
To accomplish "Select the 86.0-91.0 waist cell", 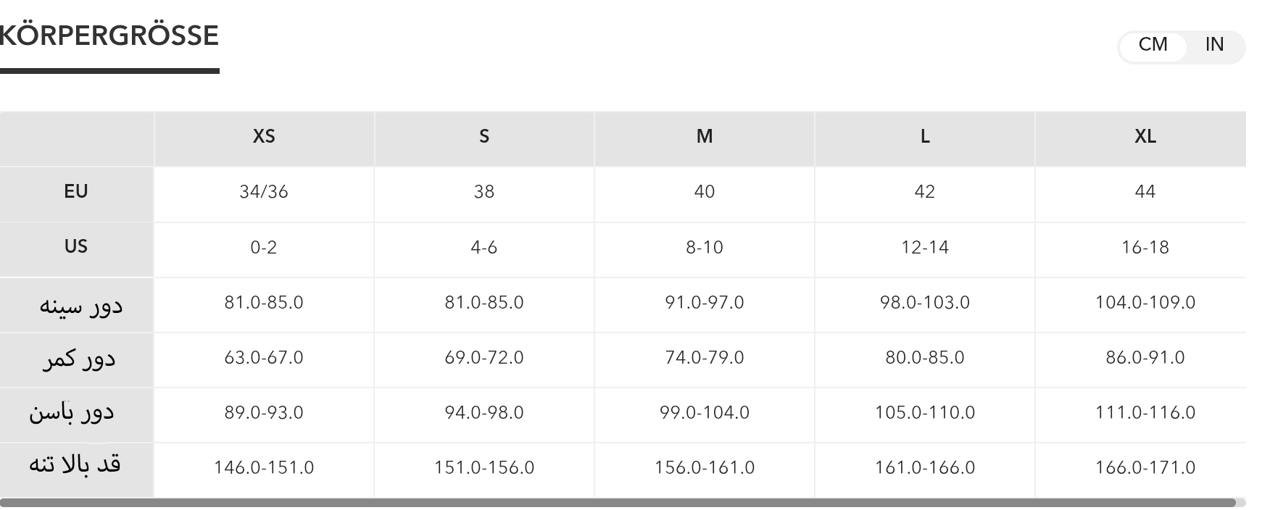I will pyautogui.click(x=1145, y=358).
